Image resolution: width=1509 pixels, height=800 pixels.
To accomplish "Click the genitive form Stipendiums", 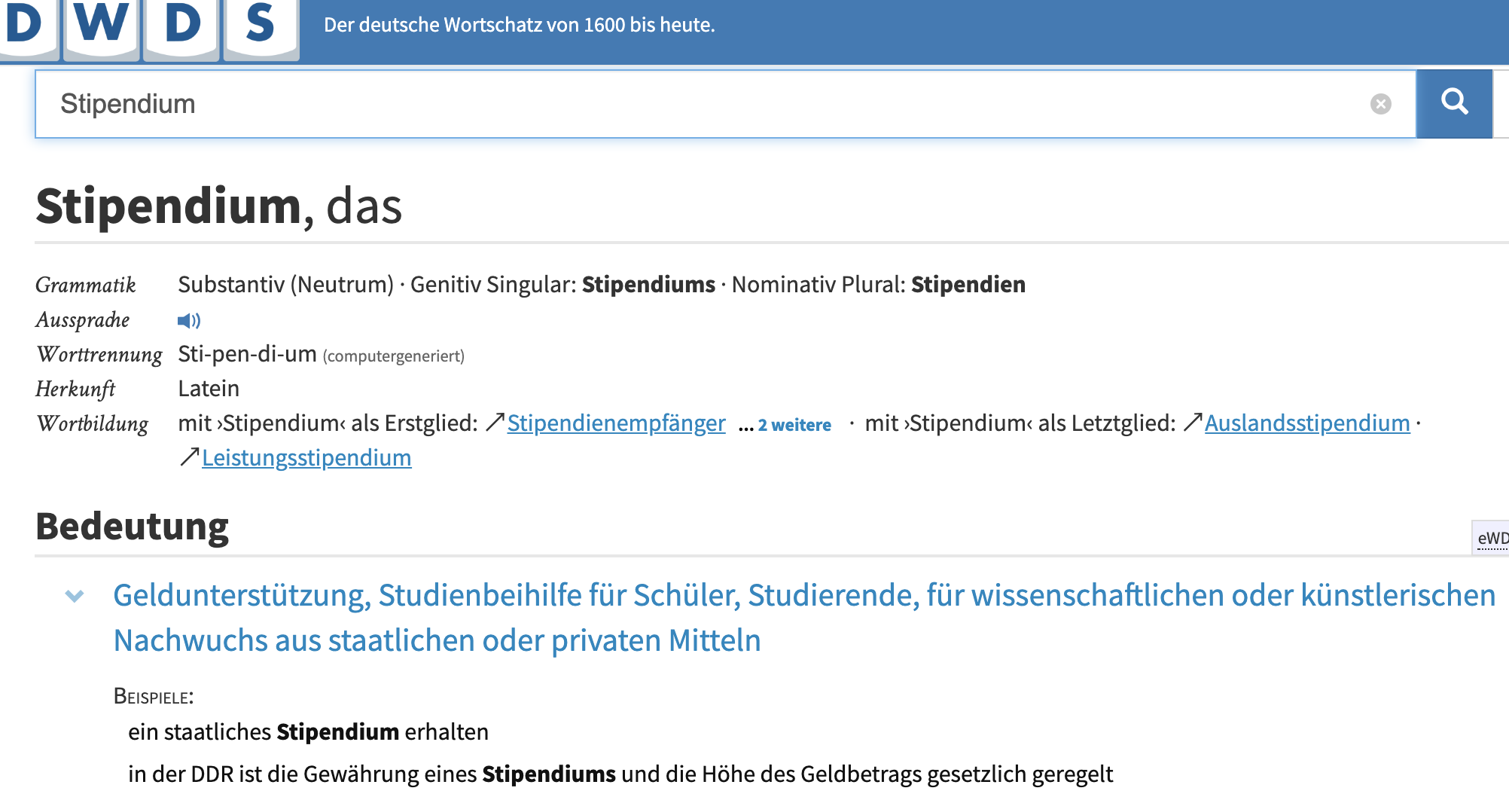I will 648,285.
